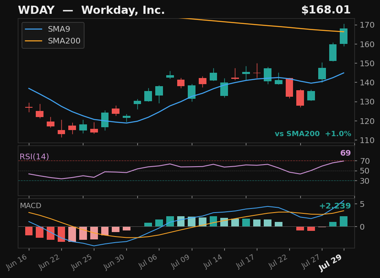Click the 150 price axis label
Screen dimensions: 380x278
coord(367,63)
